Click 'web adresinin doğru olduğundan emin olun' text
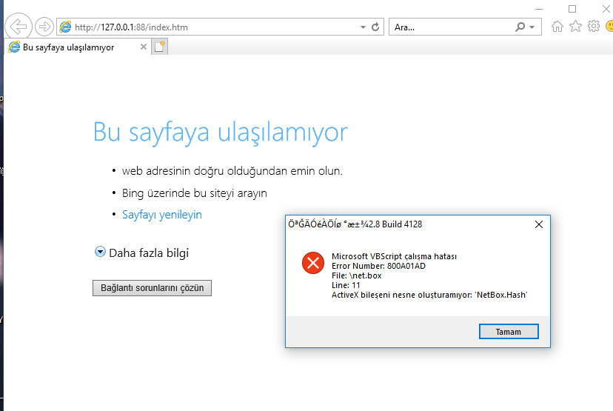 (232, 171)
